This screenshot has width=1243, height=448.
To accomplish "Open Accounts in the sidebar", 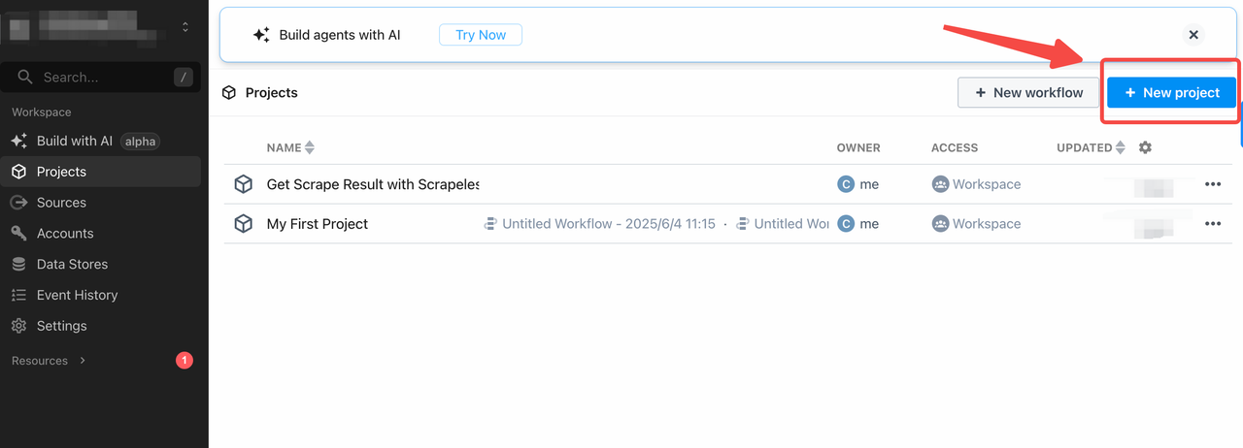I will [x=101, y=234].
